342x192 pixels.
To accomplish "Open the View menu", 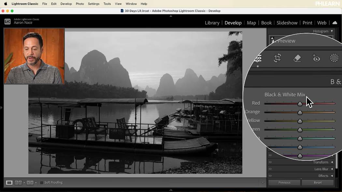I will point(118,4).
